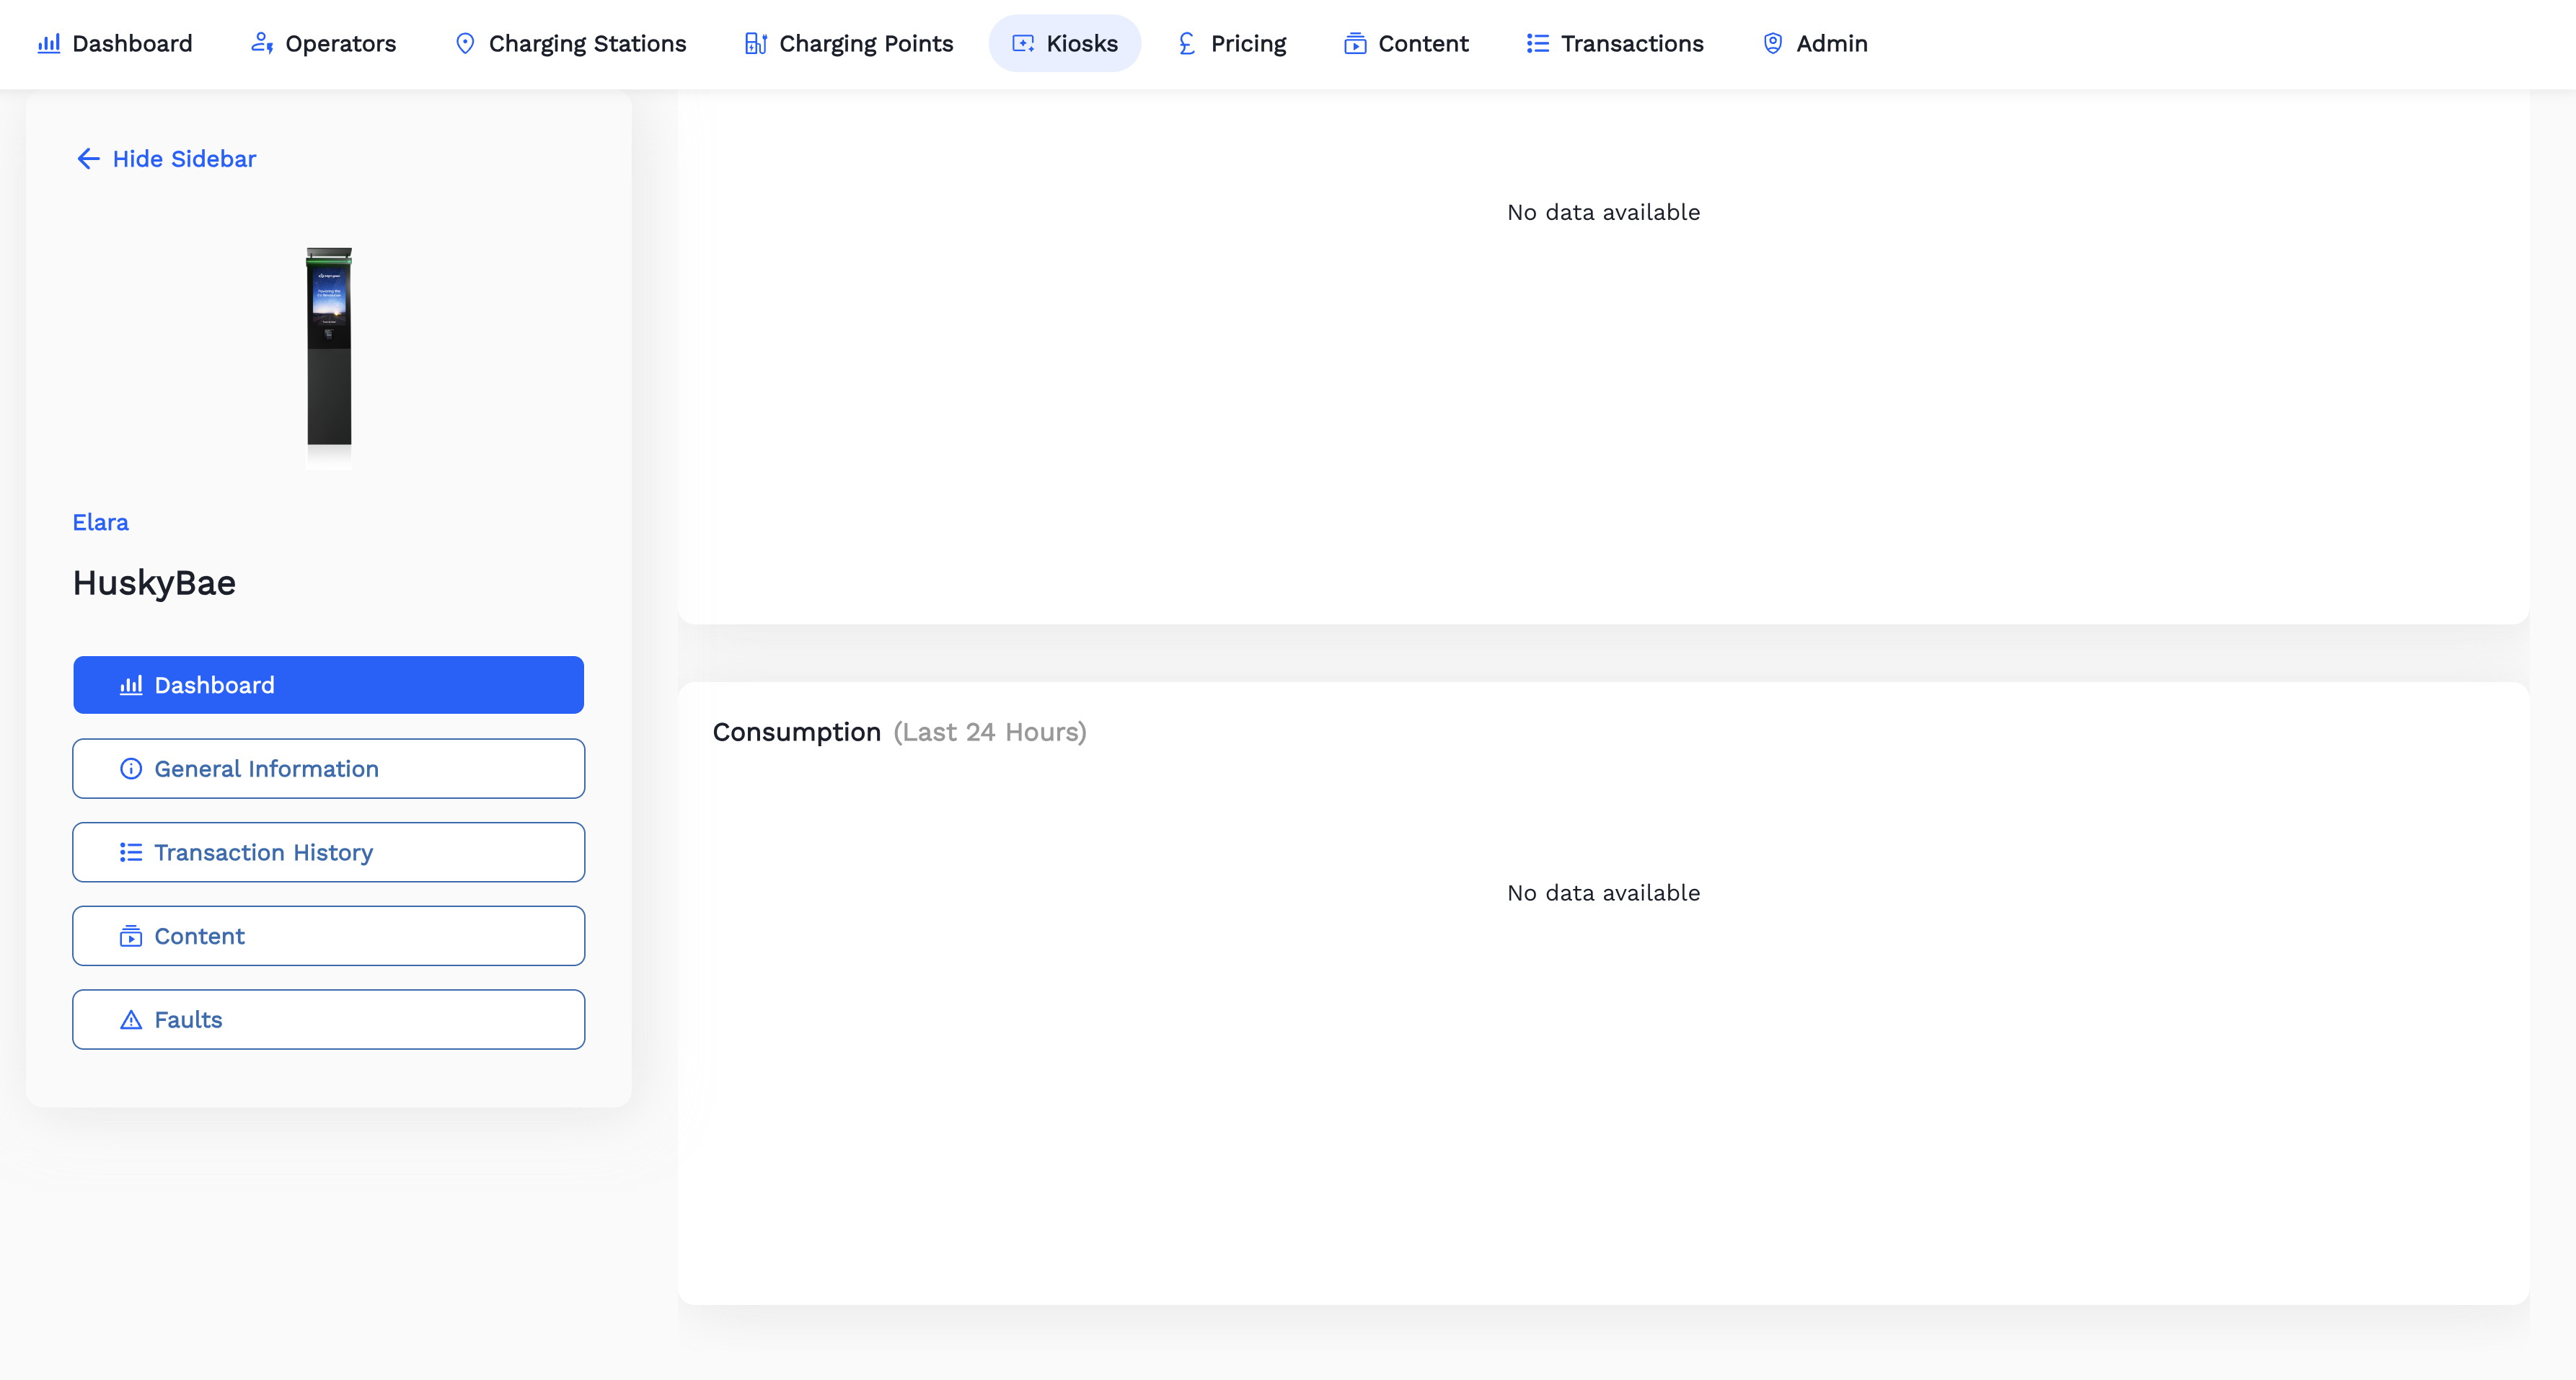This screenshot has height=1380, width=2576.
Task: Click the Operators person icon
Action: (262, 43)
